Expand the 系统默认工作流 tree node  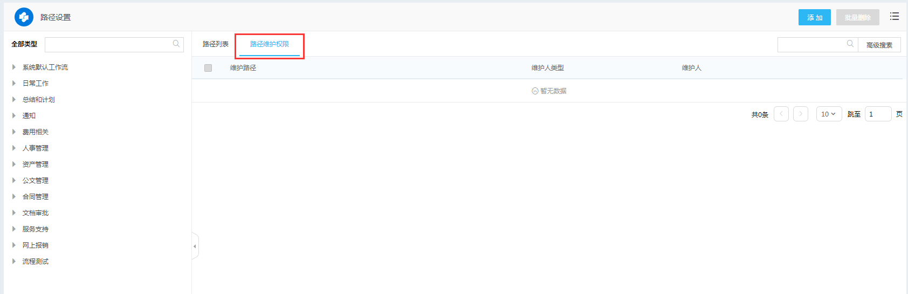(x=14, y=67)
